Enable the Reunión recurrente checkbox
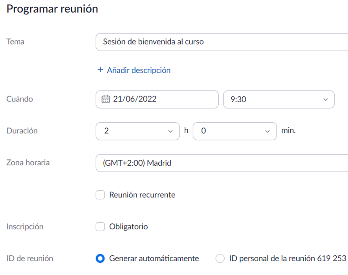Image resolution: width=348 pixels, height=275 pixels. 100,195
